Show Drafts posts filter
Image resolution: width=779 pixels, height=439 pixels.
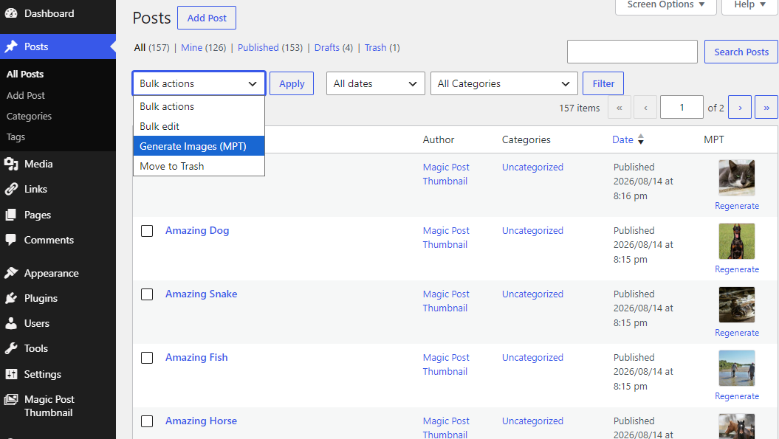pyautogui.click(x=326, y=48)
